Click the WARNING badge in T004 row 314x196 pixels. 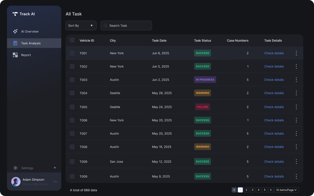(x=203, y=93)
